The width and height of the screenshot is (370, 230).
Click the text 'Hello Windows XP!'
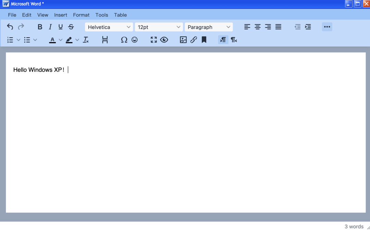39,70
